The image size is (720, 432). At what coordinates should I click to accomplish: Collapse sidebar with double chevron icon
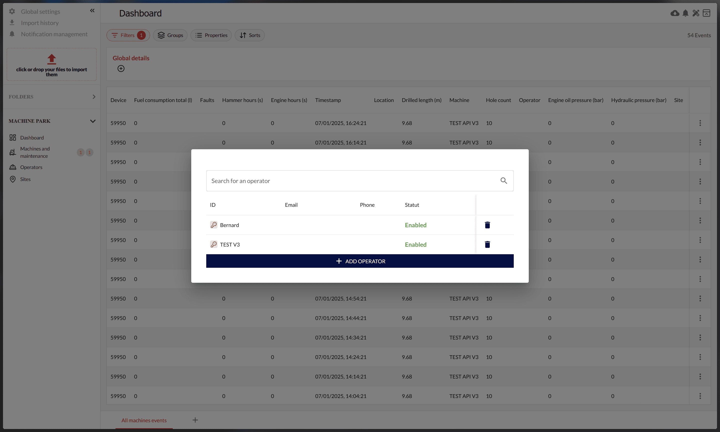92,10
